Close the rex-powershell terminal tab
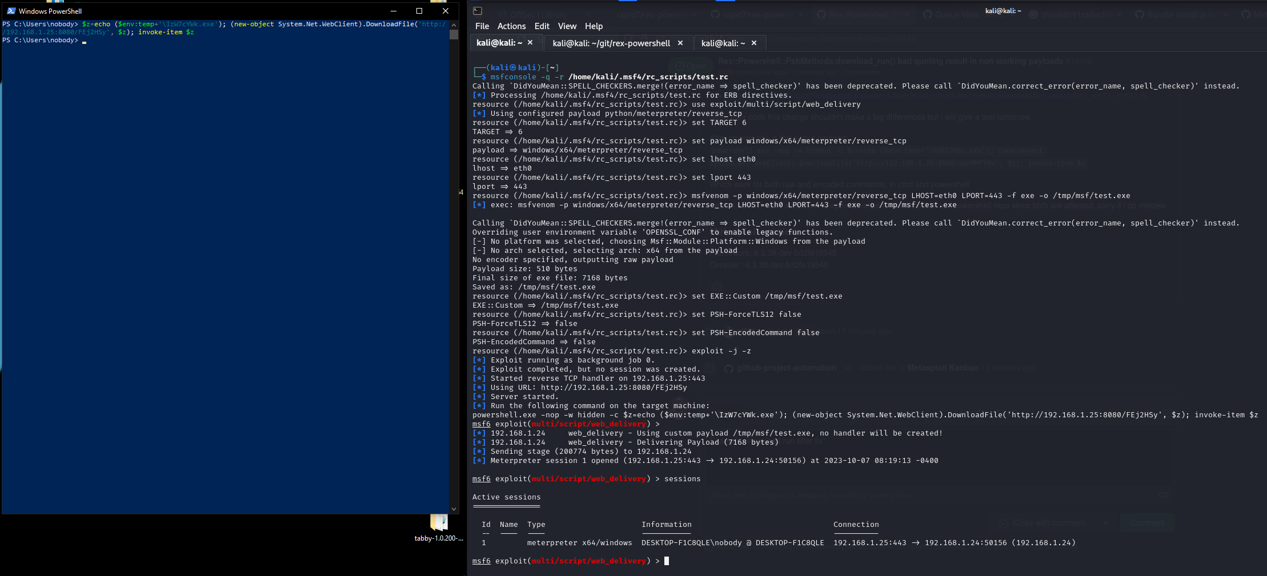Screen dimensions: 1267x576 click(681, 43)
